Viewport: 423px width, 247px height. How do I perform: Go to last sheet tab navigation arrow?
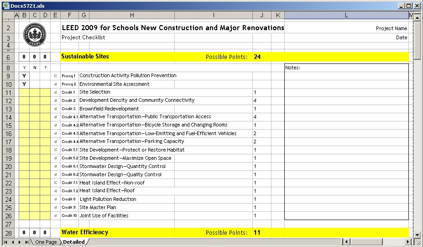26,242
